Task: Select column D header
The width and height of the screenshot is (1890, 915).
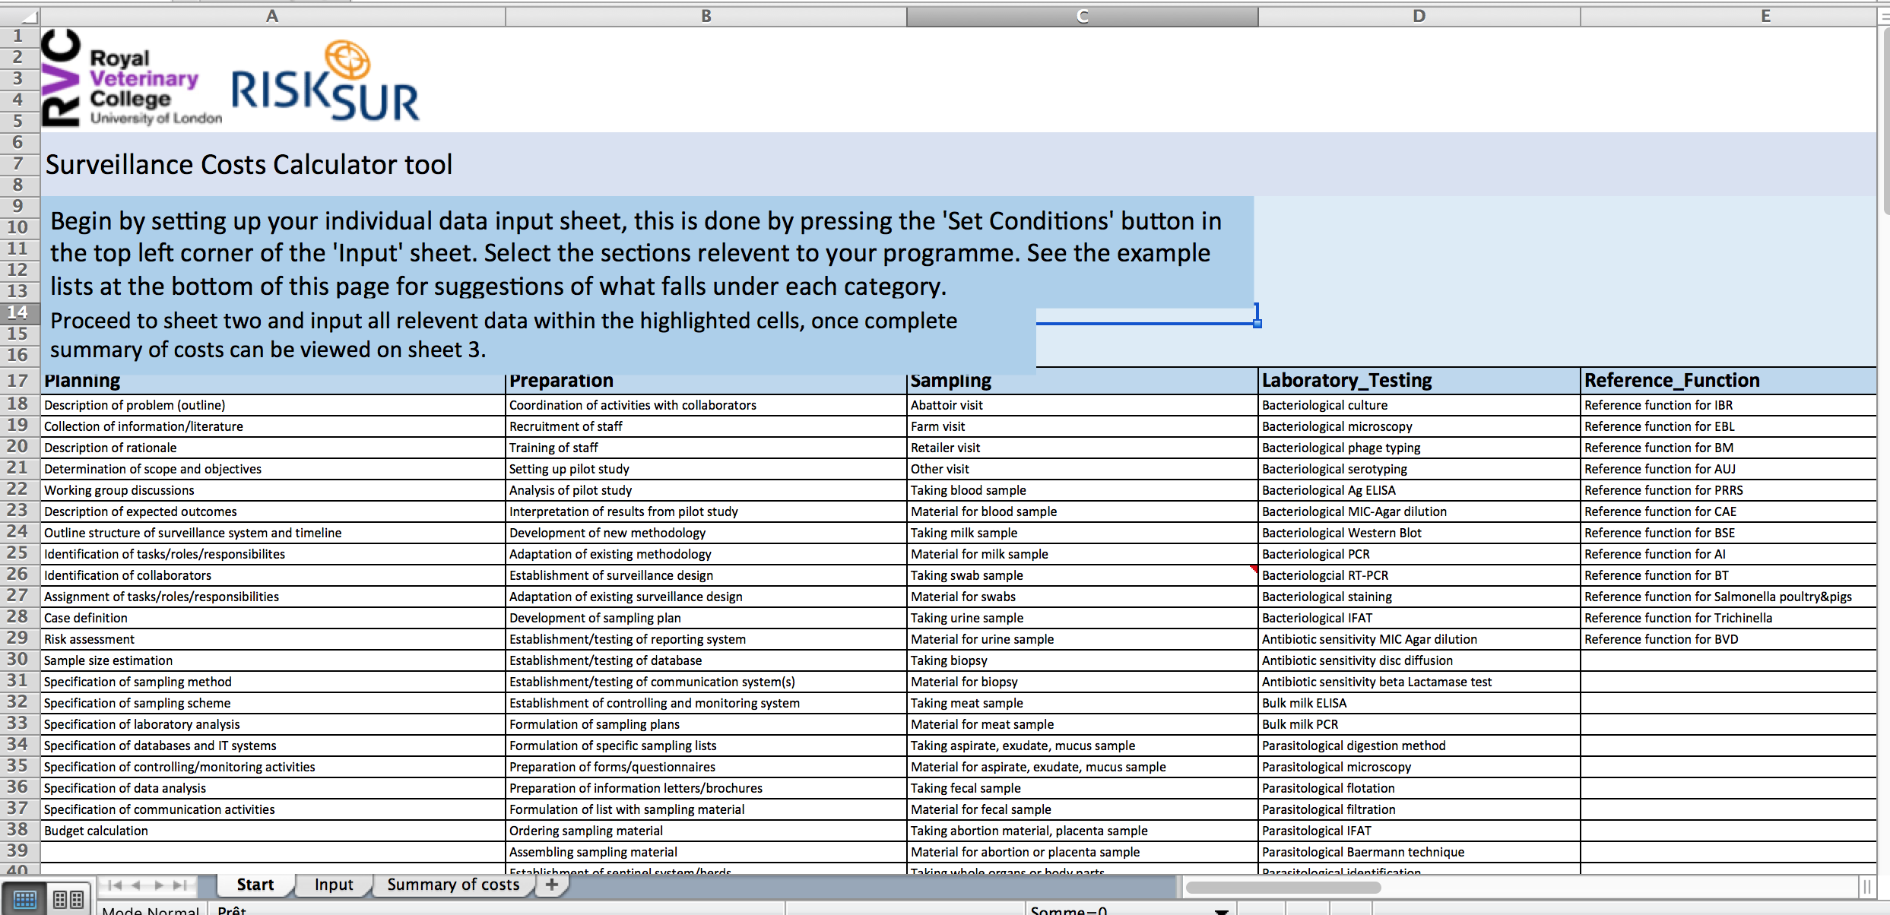Action: pyautogui.click(x=1419, y=16)
